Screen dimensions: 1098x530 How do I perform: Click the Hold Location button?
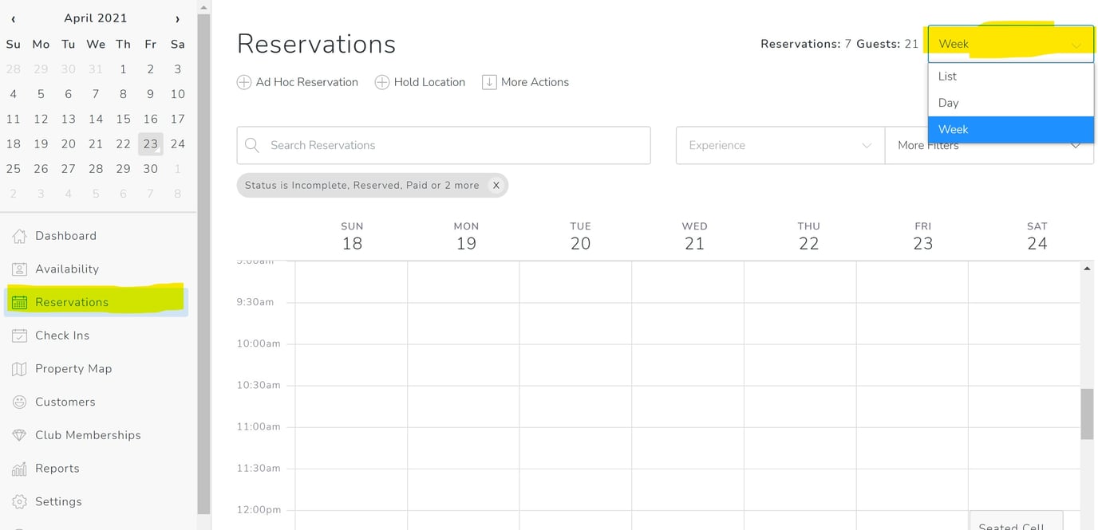pos(420,82)
